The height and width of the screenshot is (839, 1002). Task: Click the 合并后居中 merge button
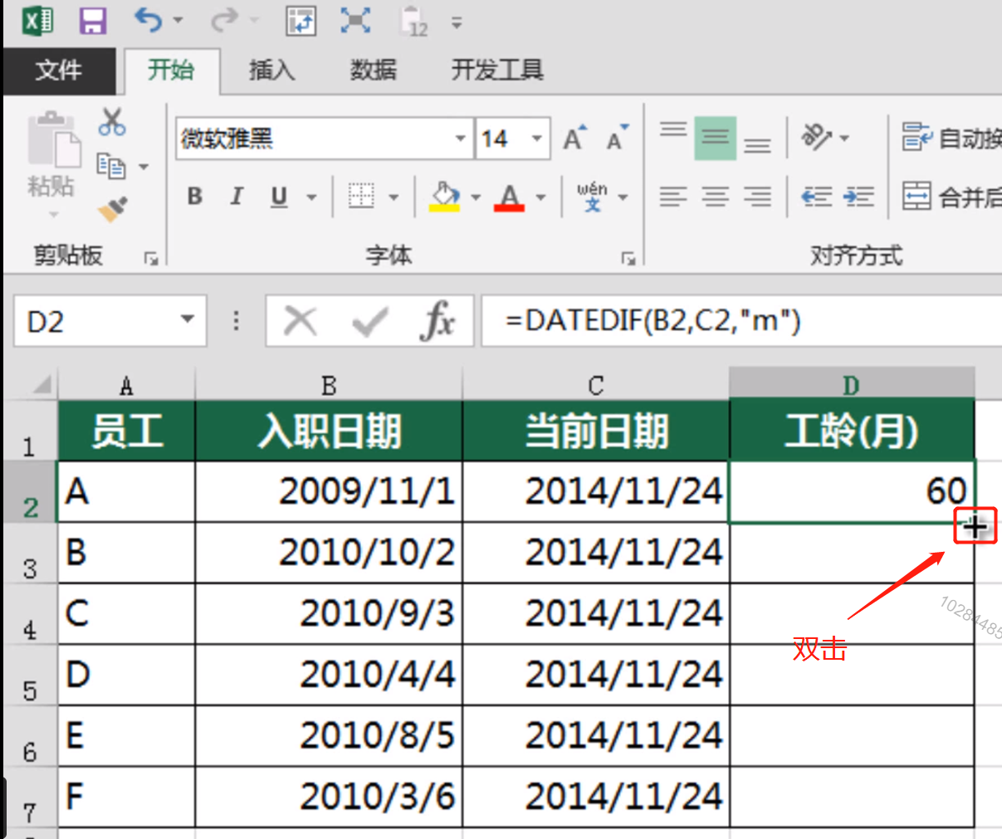tap(951, 197)
